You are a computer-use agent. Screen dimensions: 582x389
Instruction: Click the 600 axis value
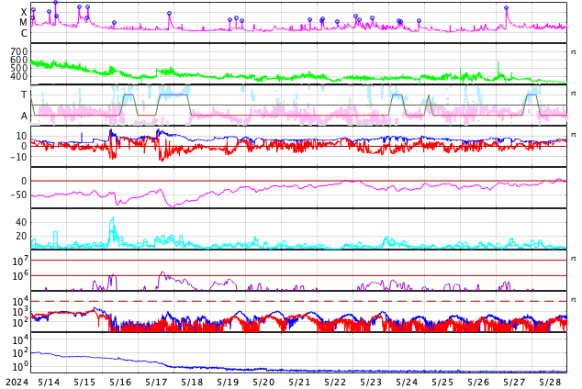coord(19,60)
